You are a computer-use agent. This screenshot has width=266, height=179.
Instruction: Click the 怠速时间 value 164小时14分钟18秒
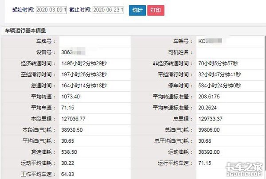coord(84,86)
